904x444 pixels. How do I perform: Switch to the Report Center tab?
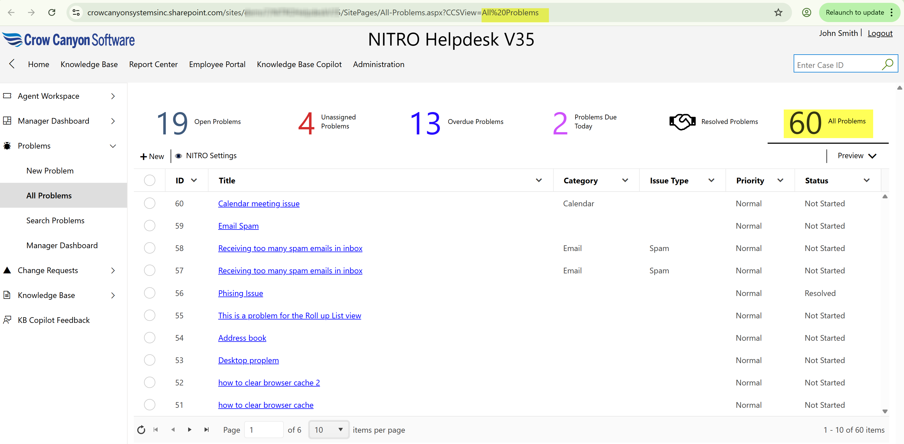[x=153, y=64]
